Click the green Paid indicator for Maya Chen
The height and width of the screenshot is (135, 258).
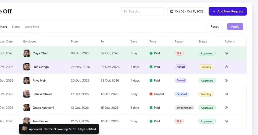[151, 53]
